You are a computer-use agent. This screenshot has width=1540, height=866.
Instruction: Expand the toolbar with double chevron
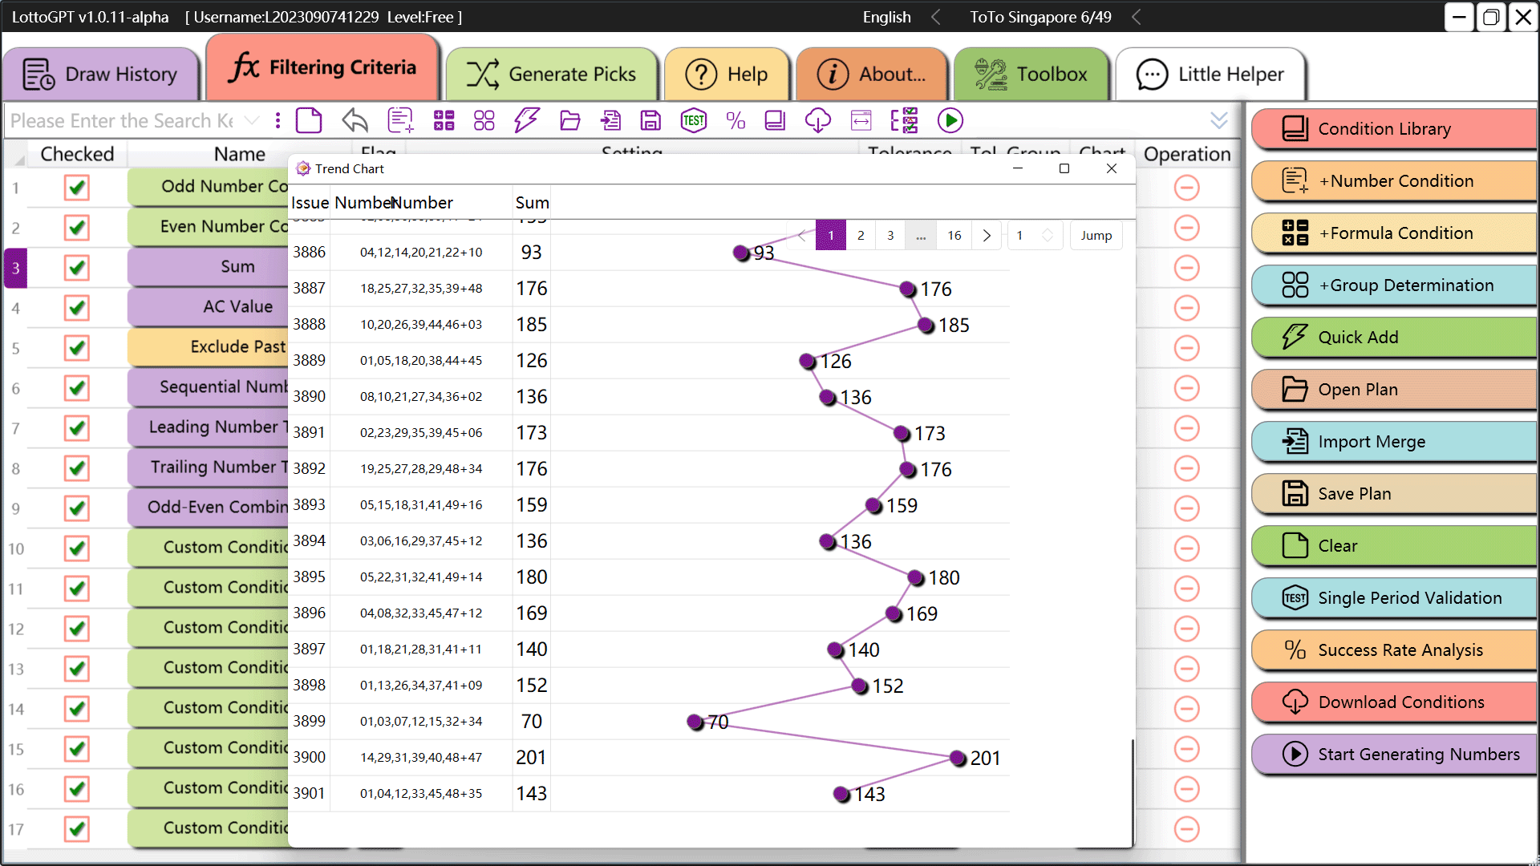click(x=1219, y=121)
